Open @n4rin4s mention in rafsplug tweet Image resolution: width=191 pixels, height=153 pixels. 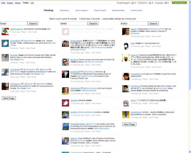point(79,140)
